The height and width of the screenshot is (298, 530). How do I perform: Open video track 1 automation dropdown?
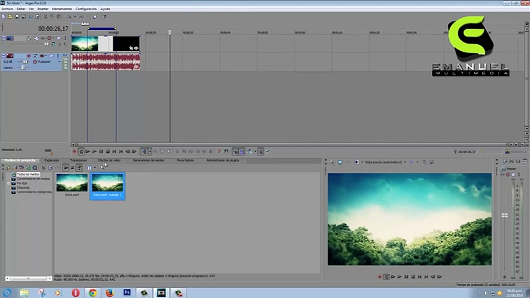53,38
